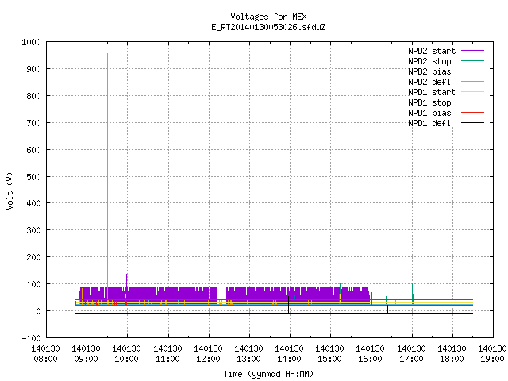Screen dimensions: 508x381
Task: Click the "13:00" x-axis time label
Action: (x=248, y=360)
